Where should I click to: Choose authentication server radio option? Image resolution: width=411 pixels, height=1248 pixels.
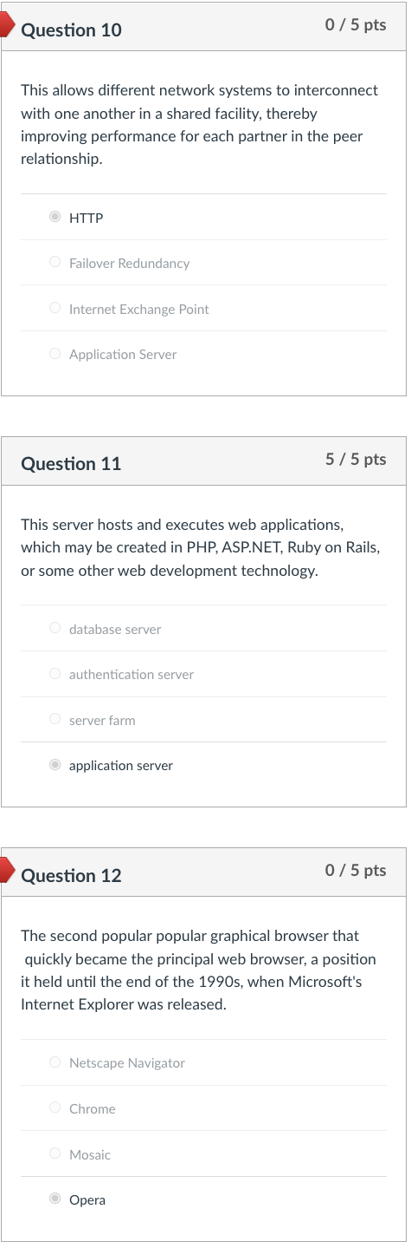(x=55, y=674)
